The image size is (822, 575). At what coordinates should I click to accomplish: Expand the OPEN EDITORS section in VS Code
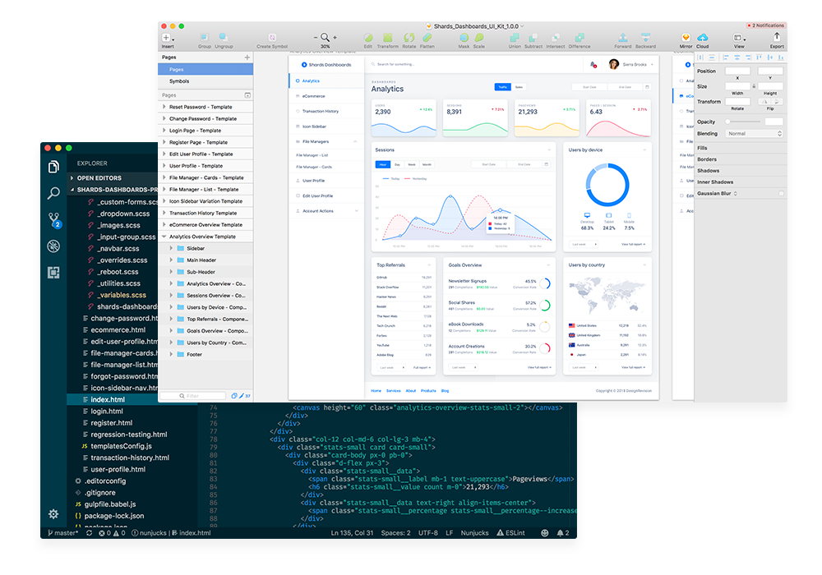tap(72, 178)
